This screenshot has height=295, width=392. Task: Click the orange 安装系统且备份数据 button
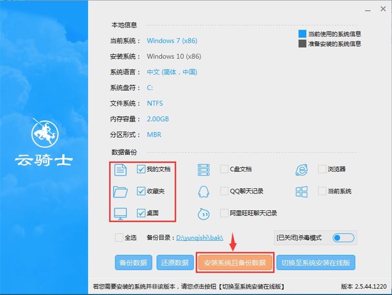235,263
